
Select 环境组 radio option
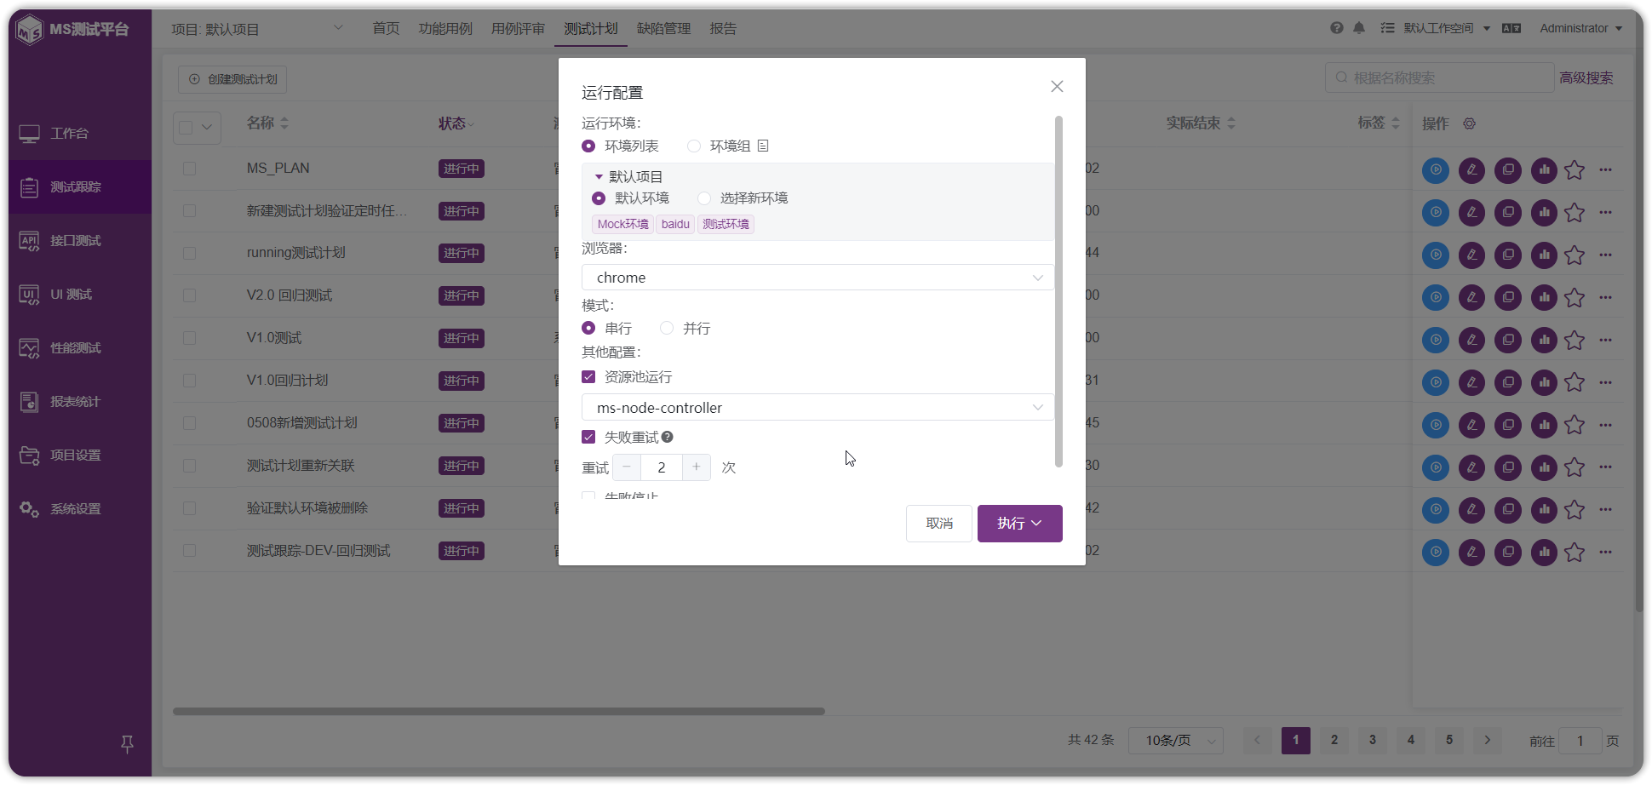click(719, 146)
